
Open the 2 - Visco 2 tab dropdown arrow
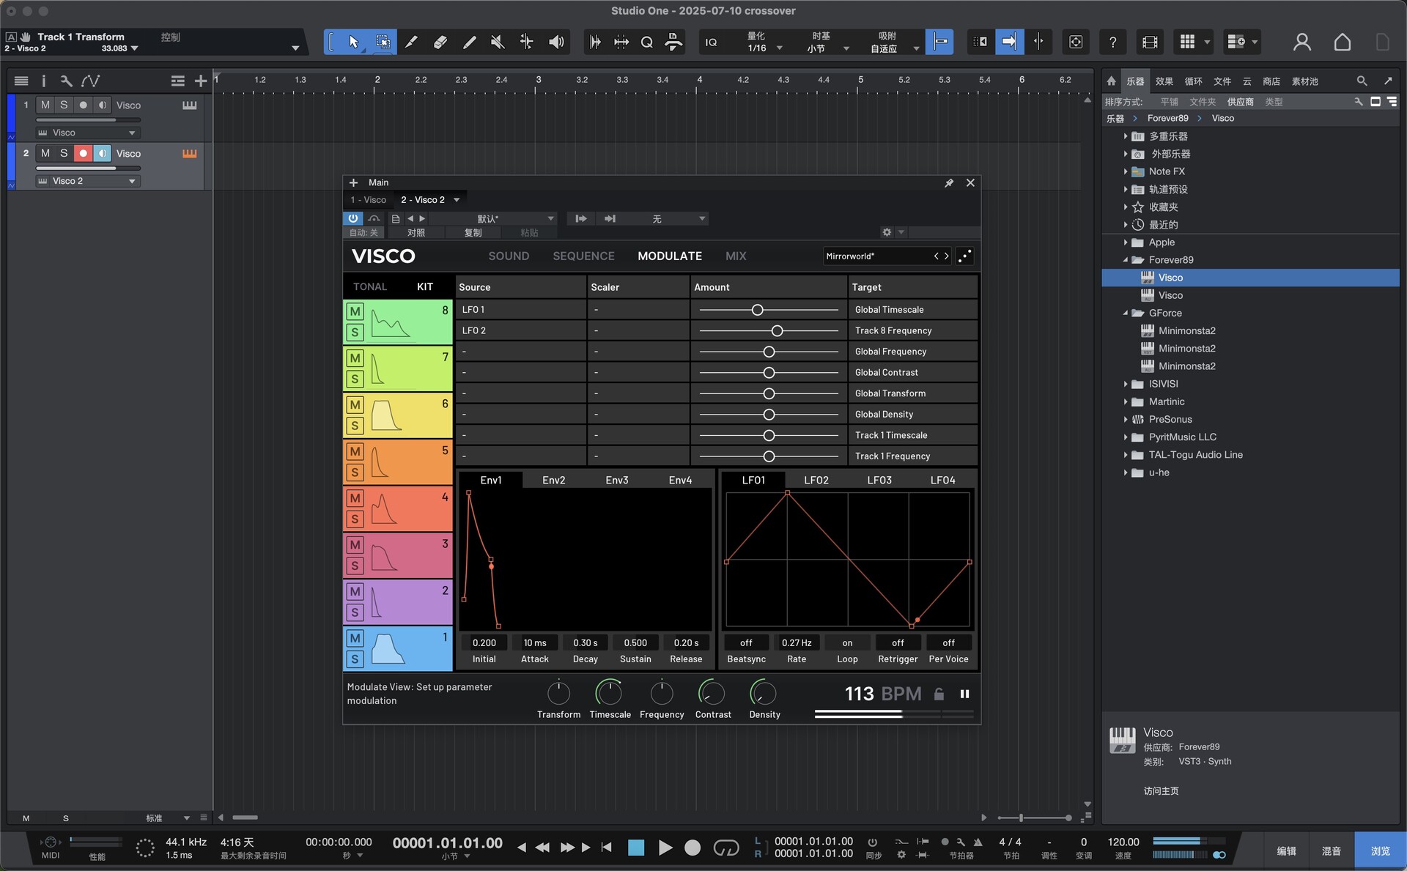point(457,200)
